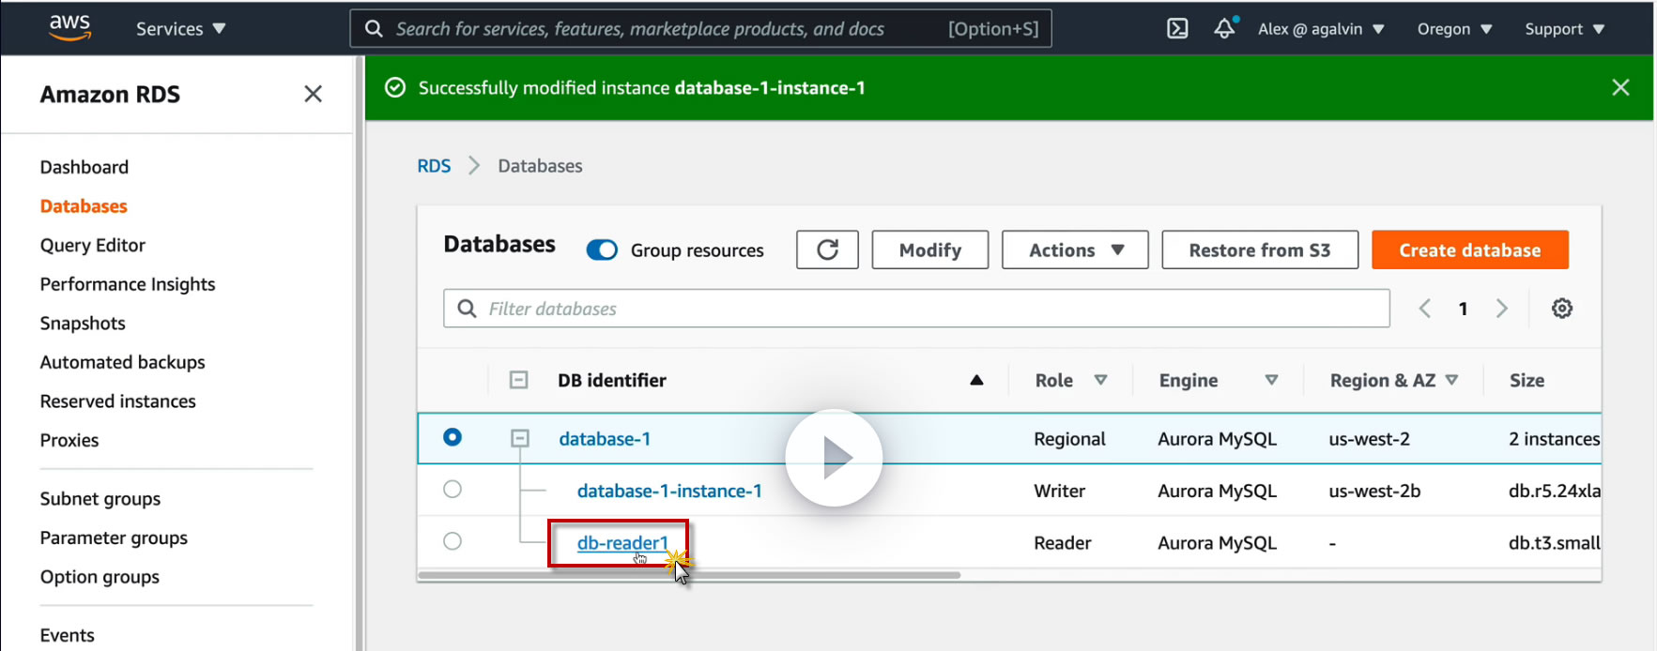Select the database-1 radio button
This screenshot has width=1657, height=651.
(453, 437)
